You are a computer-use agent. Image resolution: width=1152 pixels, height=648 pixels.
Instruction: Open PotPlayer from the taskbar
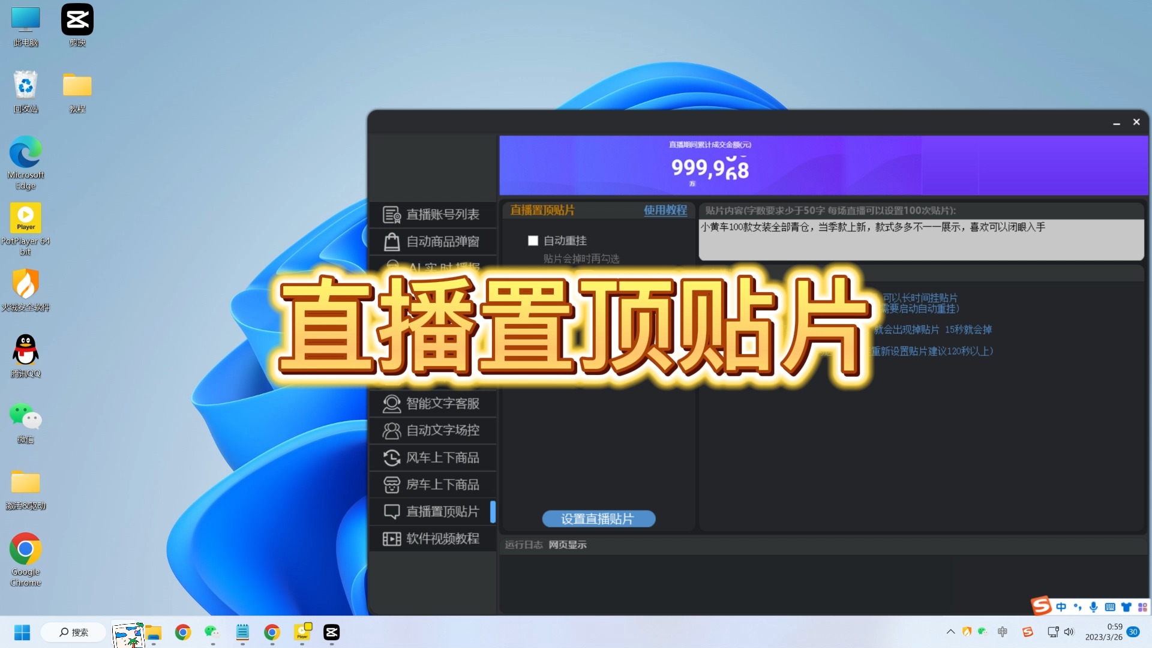[x=302, y=632]
